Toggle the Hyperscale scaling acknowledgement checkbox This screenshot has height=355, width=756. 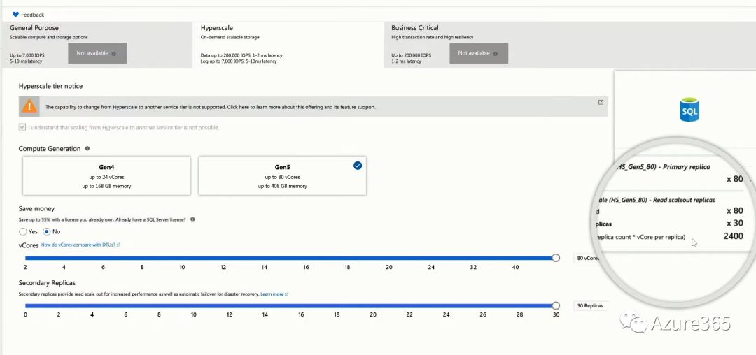[x=22, y=128]
